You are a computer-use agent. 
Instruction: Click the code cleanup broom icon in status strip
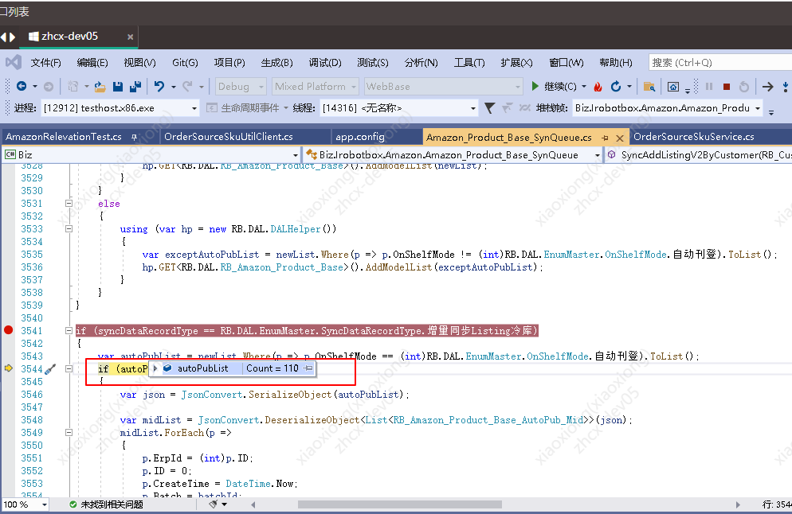coord(214,504)
